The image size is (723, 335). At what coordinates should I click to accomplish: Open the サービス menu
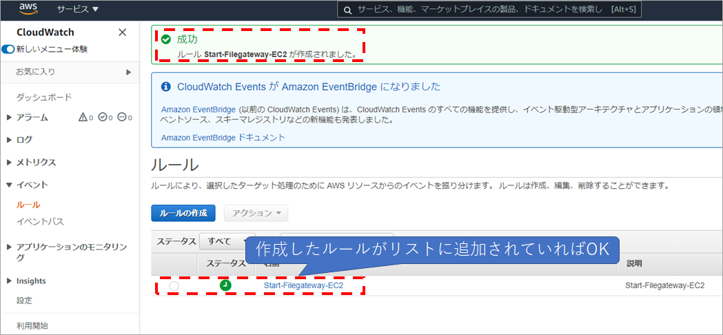tap(77, 9)
